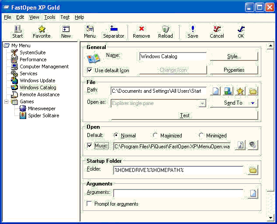
Task: Click the New toolbar icon
Action: click(x=66, y=31)
